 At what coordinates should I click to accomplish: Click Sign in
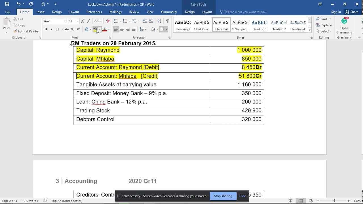(336, 12)
